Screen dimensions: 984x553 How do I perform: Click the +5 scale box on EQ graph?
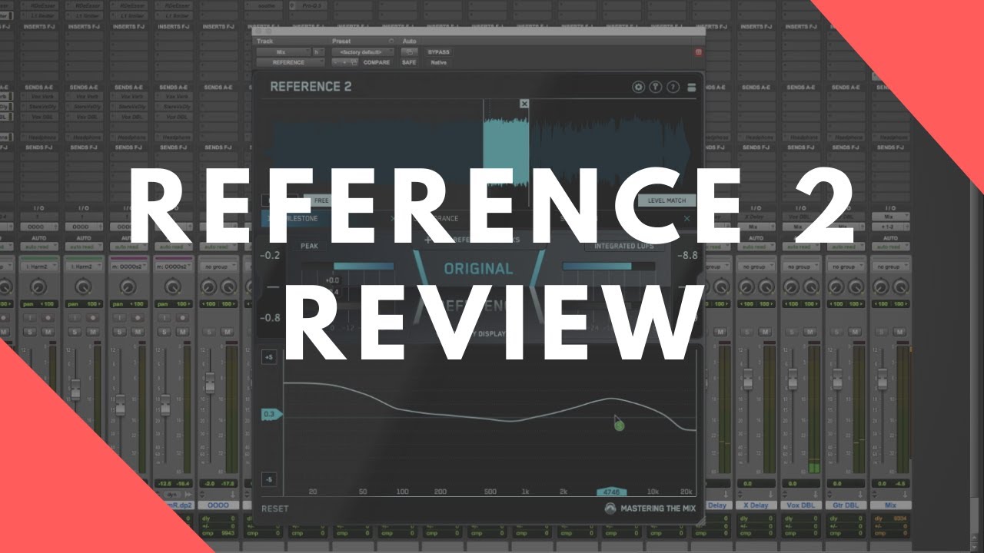tap(269, 357)
